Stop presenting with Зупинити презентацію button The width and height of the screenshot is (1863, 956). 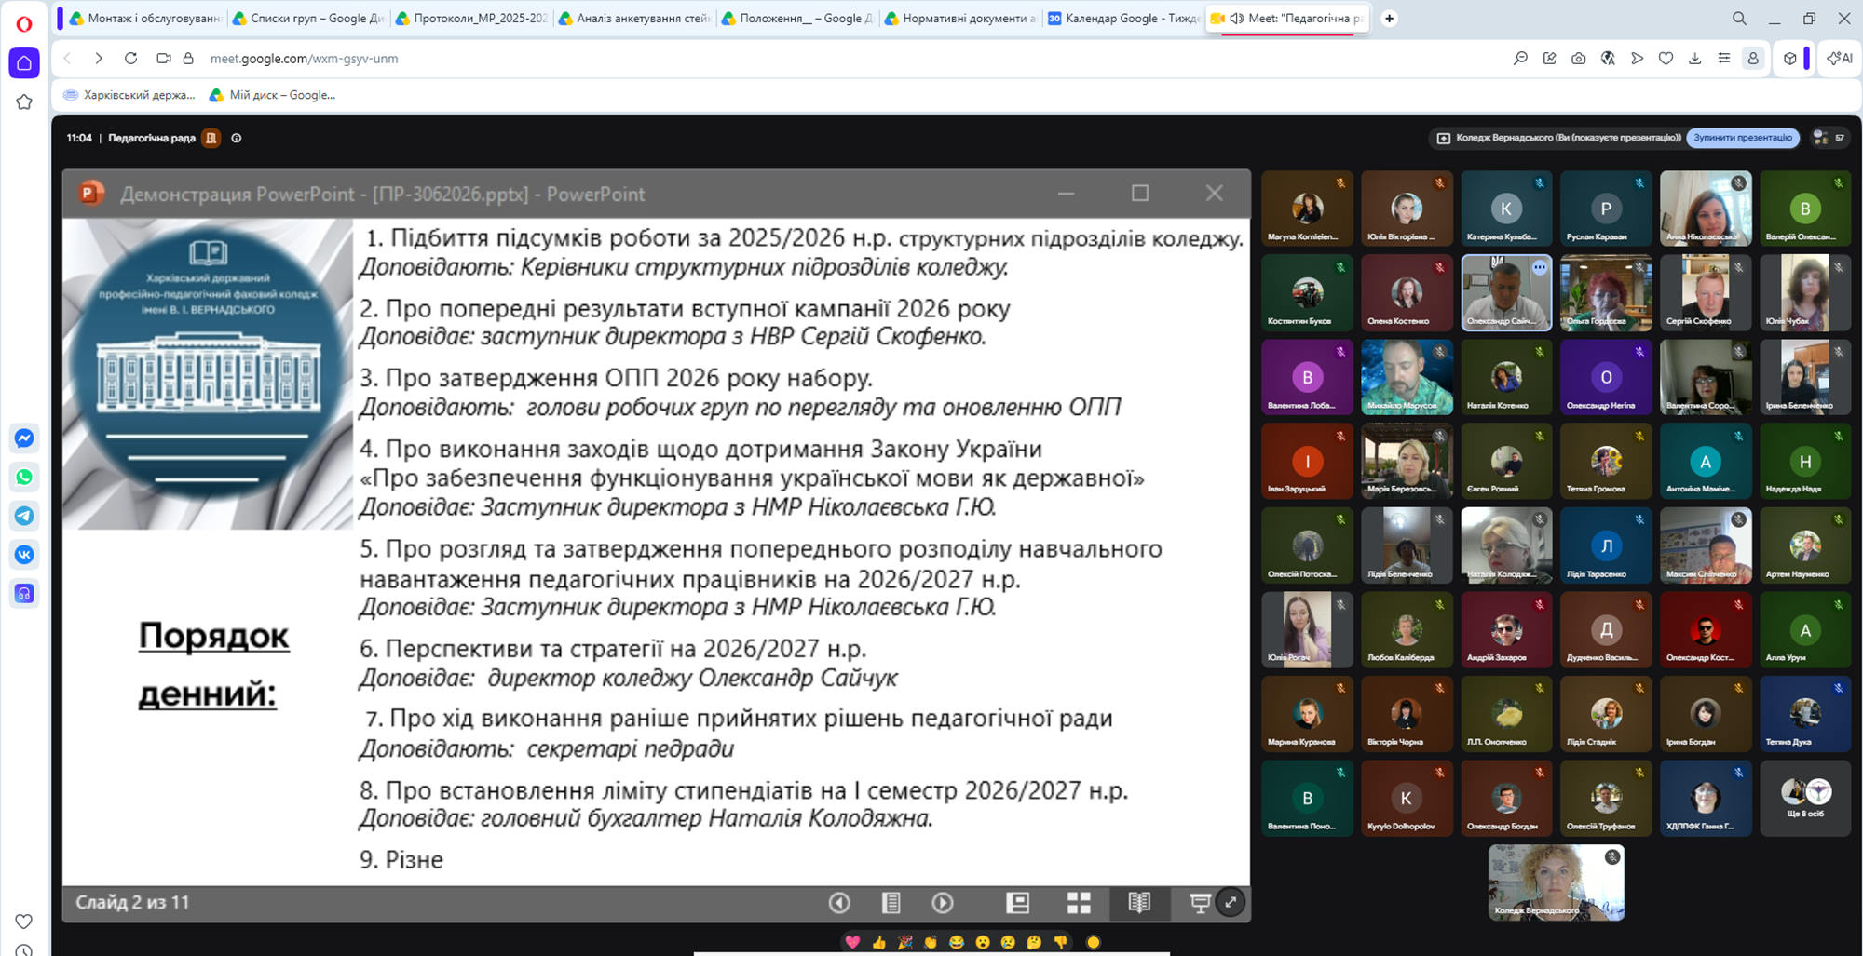click(x=1743, y=138)
